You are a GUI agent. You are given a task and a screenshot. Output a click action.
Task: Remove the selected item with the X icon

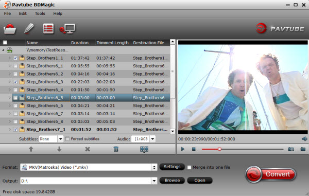tap(88, 149)
